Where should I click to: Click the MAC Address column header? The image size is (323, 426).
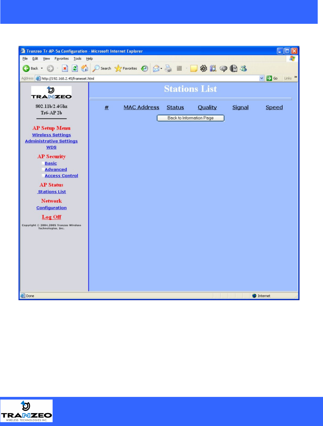(141, 108)
